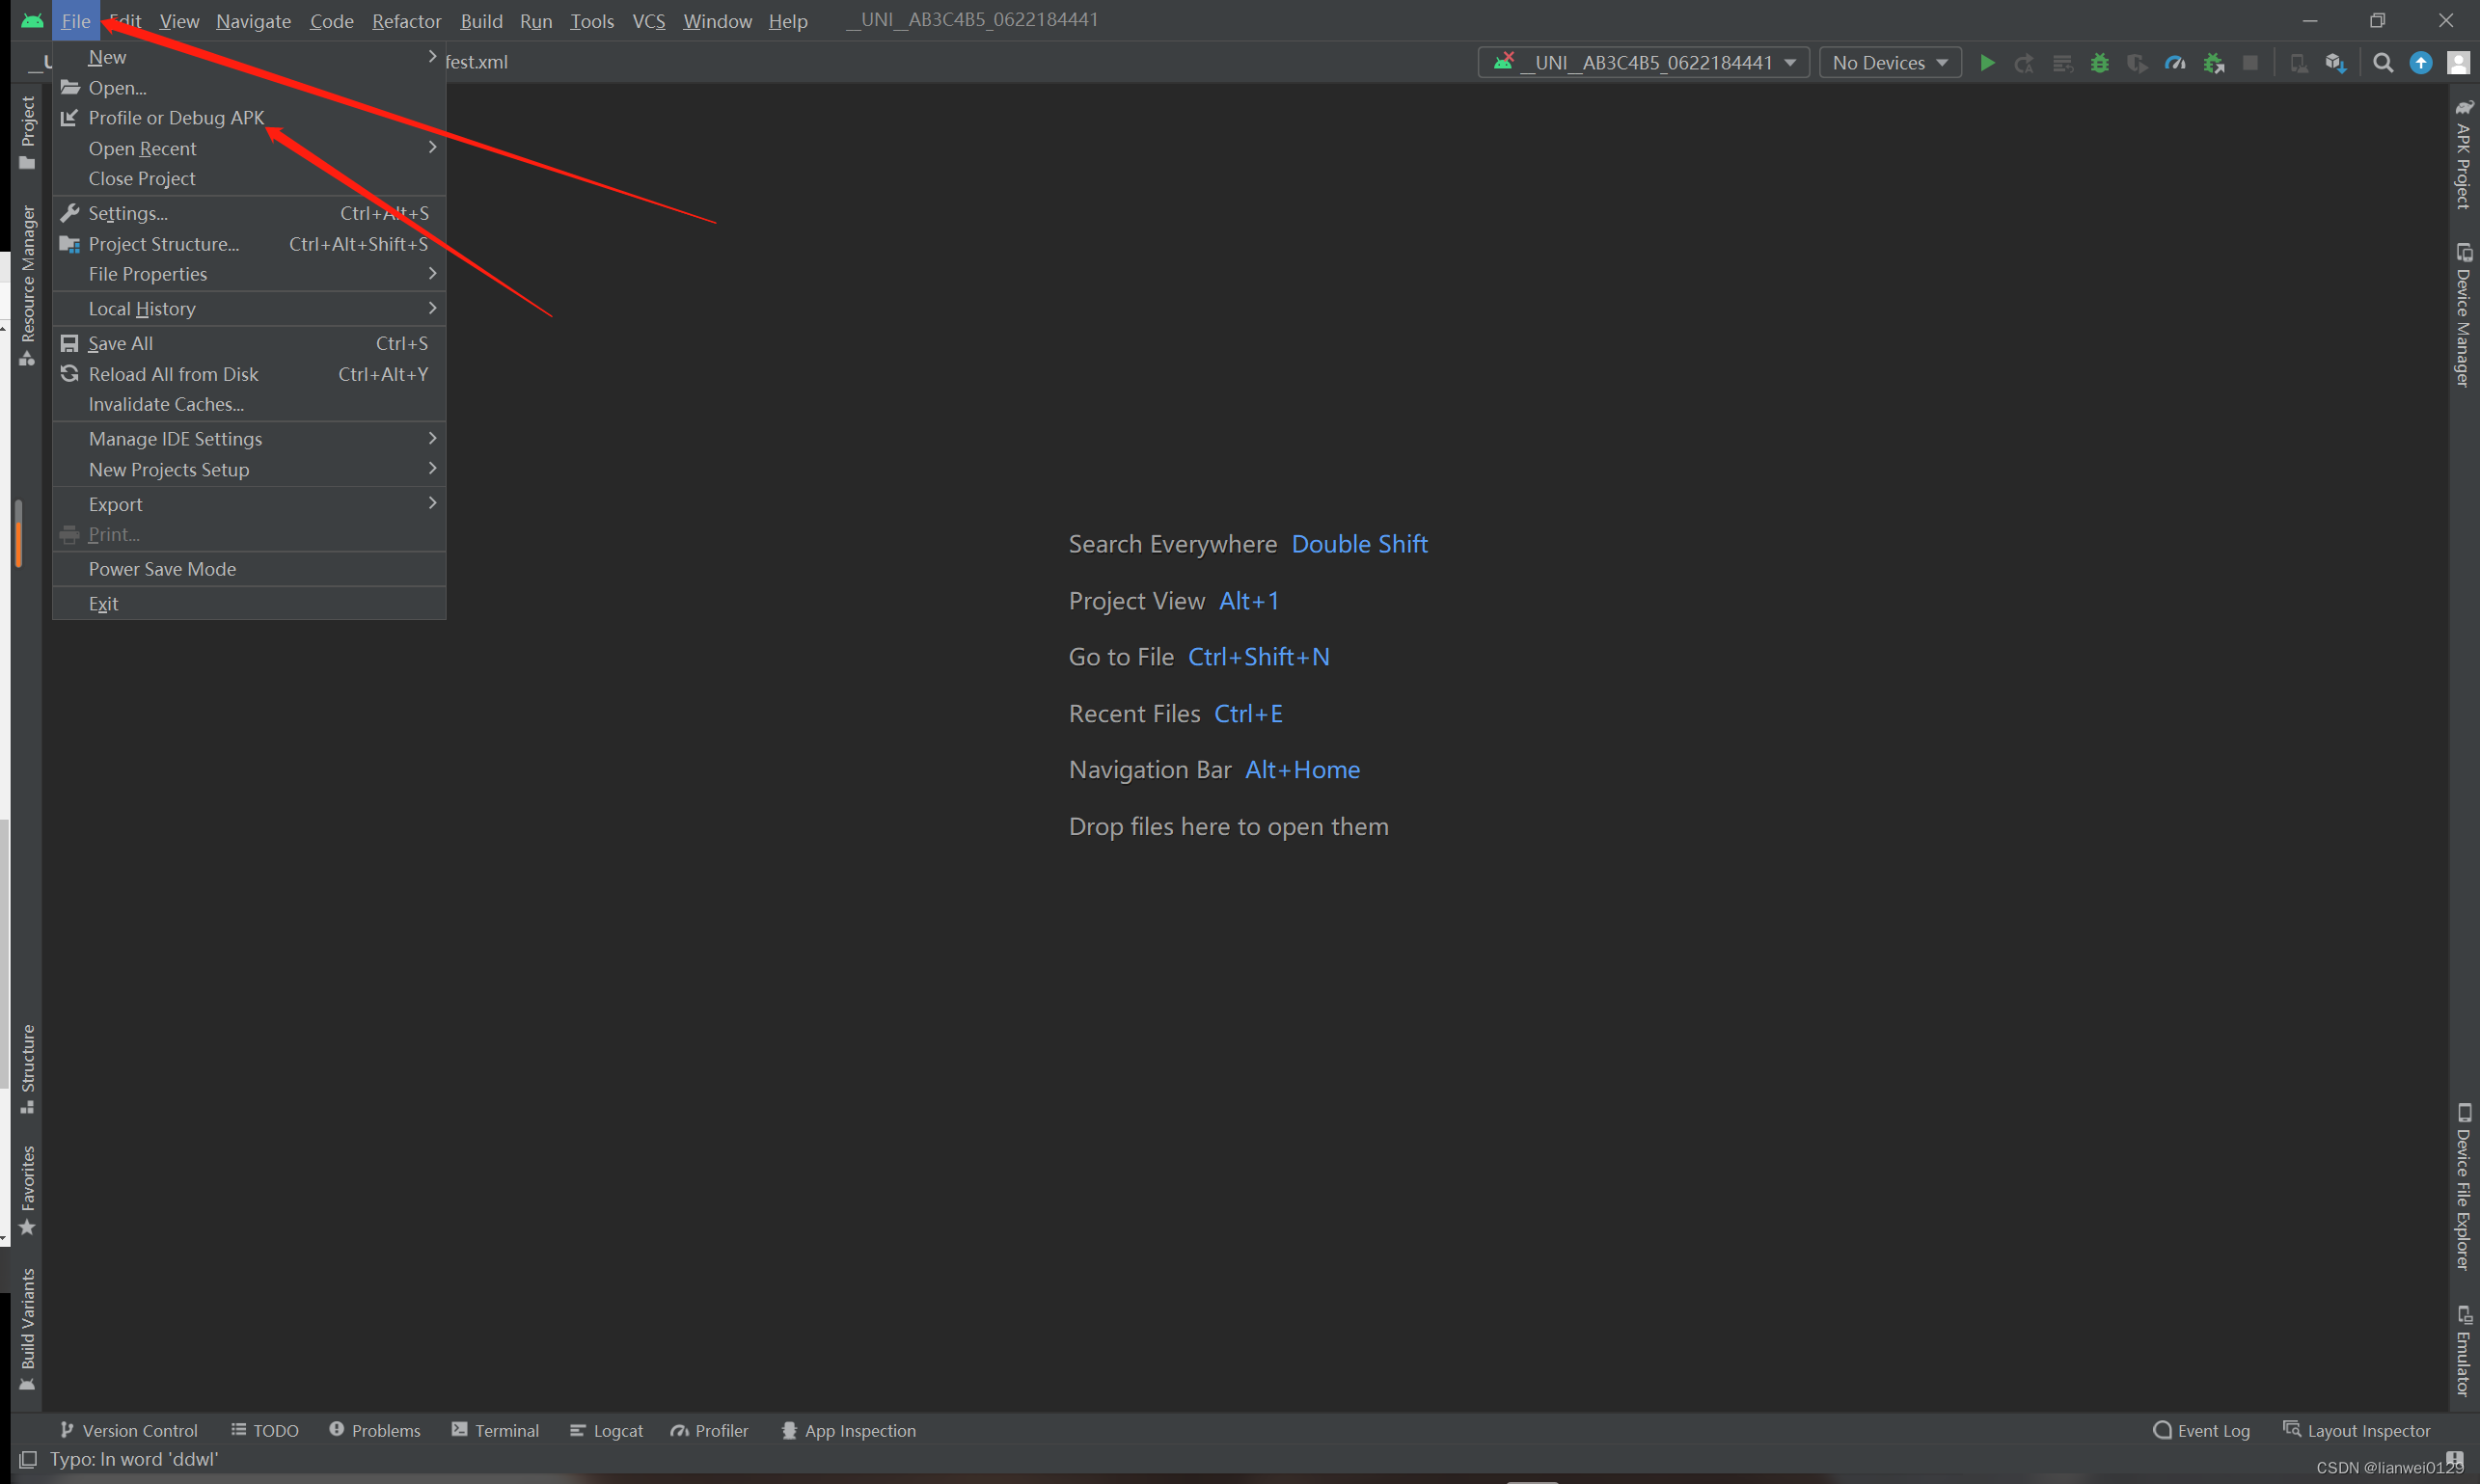The width and height of the screenshot is (2480, 1484).
Task: Toggle Power Save Mode in File menu
Action: [x=162, y=569]
